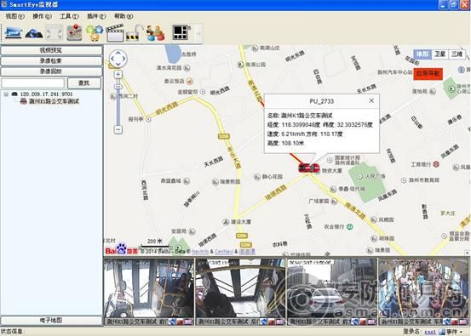
Task: Collapse the 120.209.17.241:9701 server node
Action: coord(6,94)
